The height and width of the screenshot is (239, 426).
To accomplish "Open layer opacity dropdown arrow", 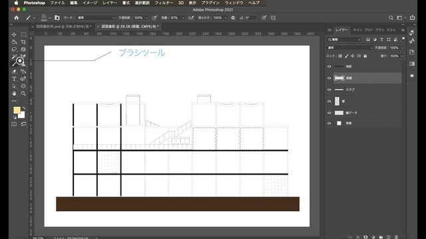I will (x=402, y=48).
